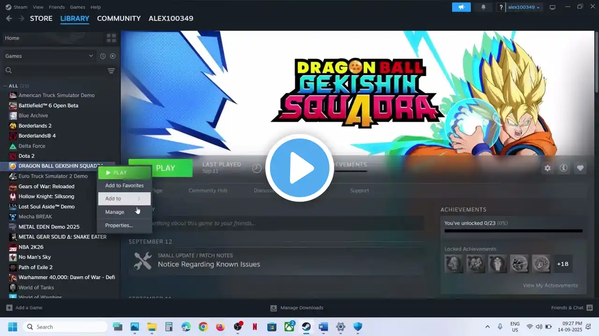Choose Play in the context menu
599x336 pixels.
coord(124,173)
